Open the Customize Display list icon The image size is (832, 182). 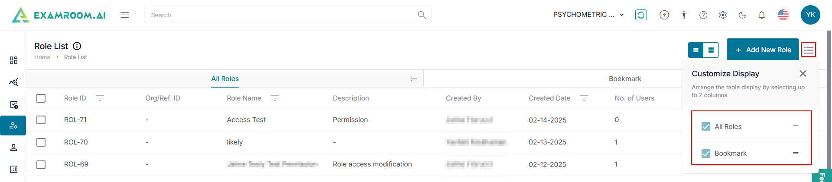pyautogui.click(x=809, y=50)
